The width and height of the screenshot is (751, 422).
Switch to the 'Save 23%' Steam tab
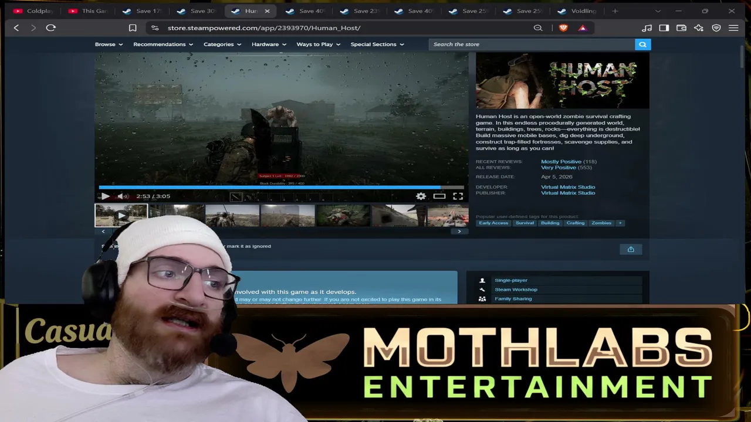point(360,11)
